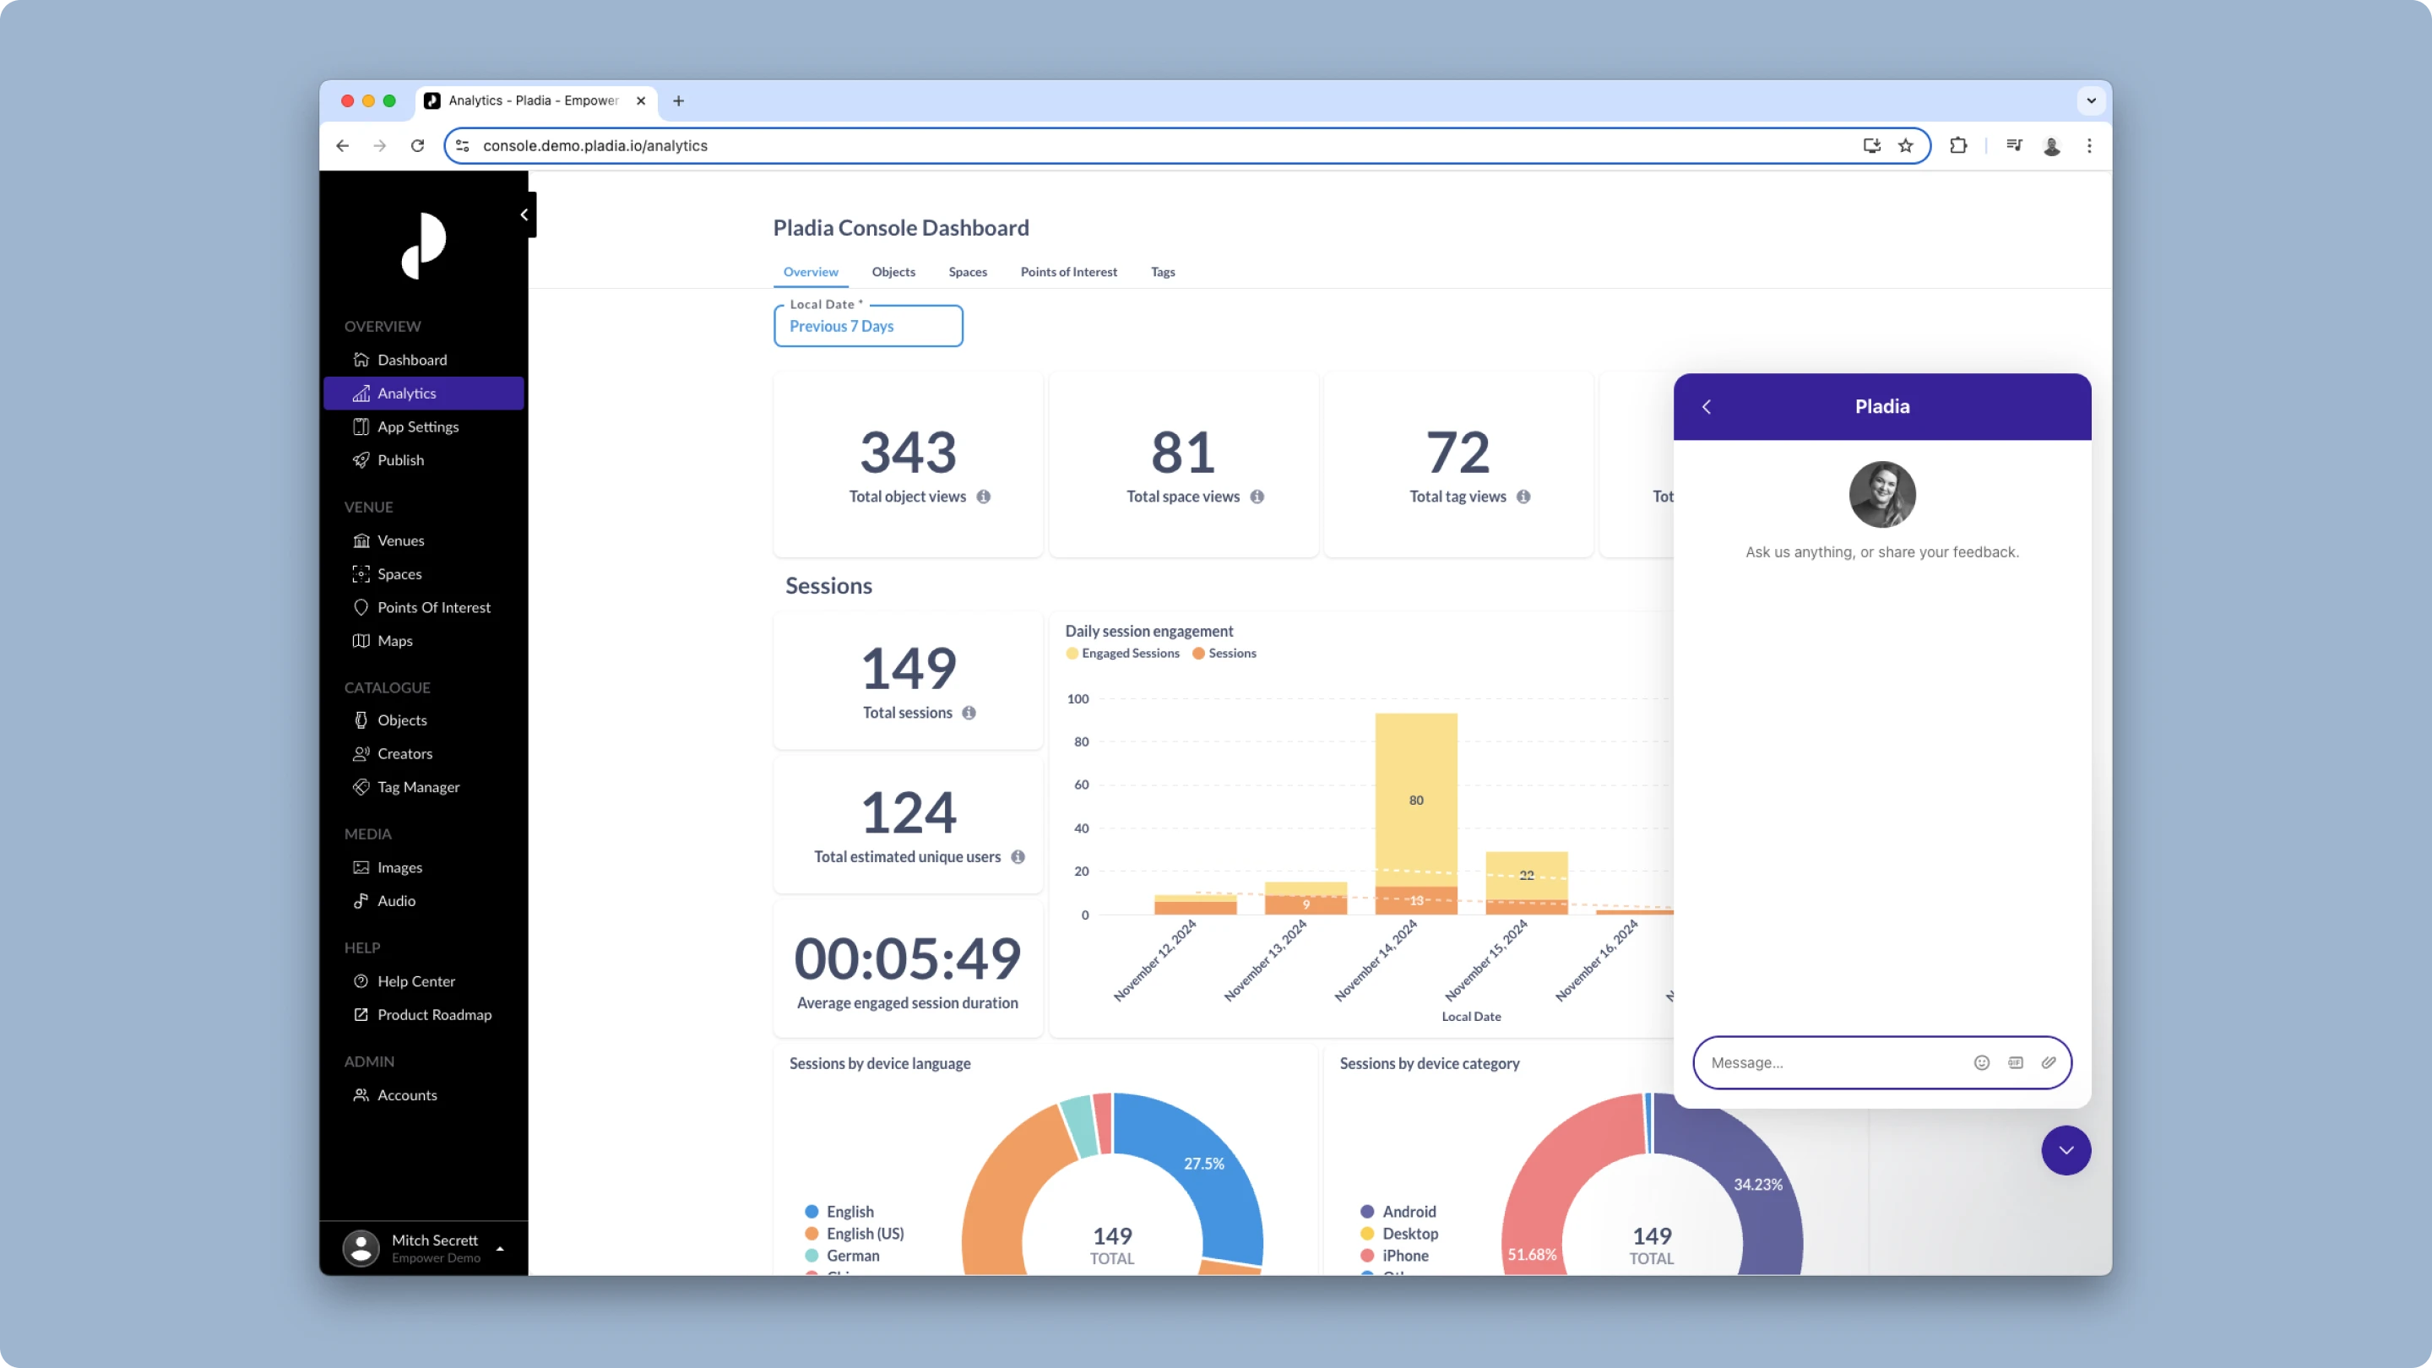Toggle the English language legend item
Viewport: 2432px width, 1368px height.
click(839, 1211)
